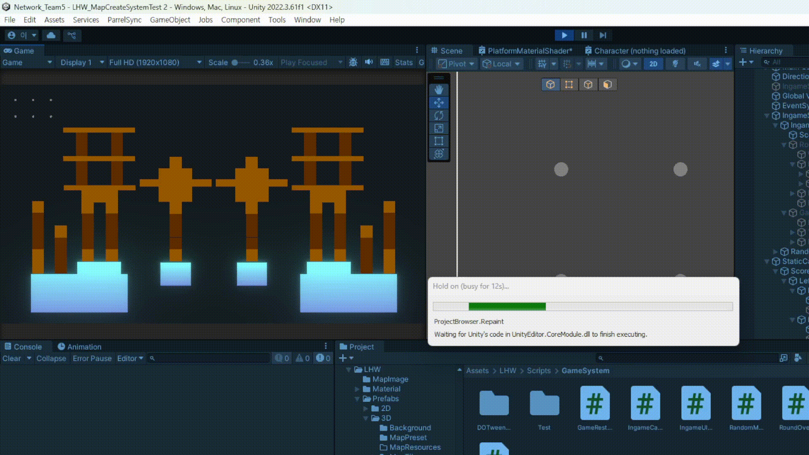Toggle 2D view mode in Scene
This screenshot has height=455, width=809.
(x=653, y=64)
